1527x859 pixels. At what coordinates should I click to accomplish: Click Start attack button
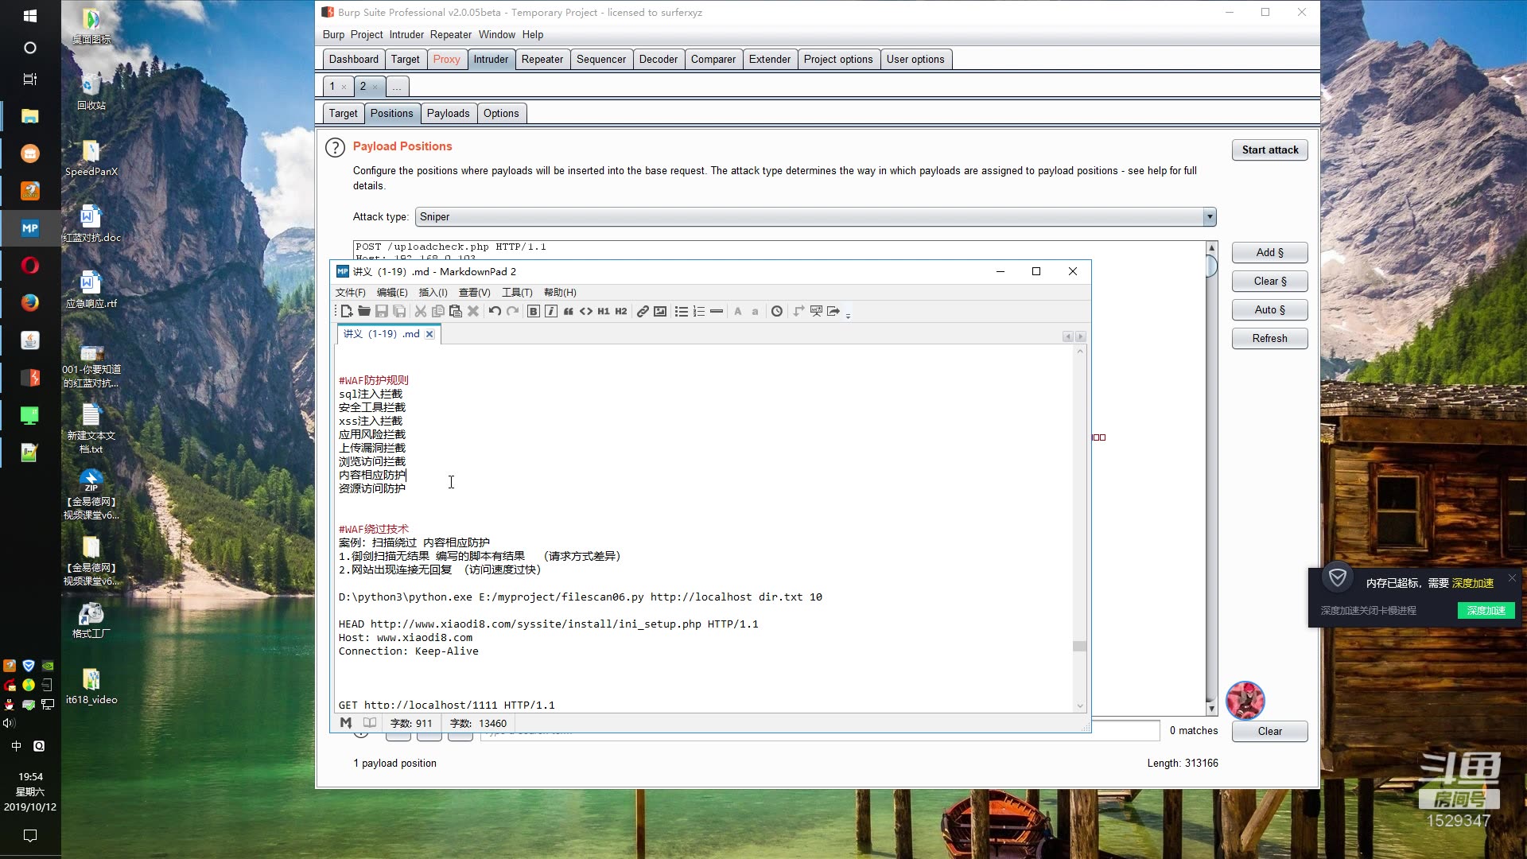click(1270, 149)
